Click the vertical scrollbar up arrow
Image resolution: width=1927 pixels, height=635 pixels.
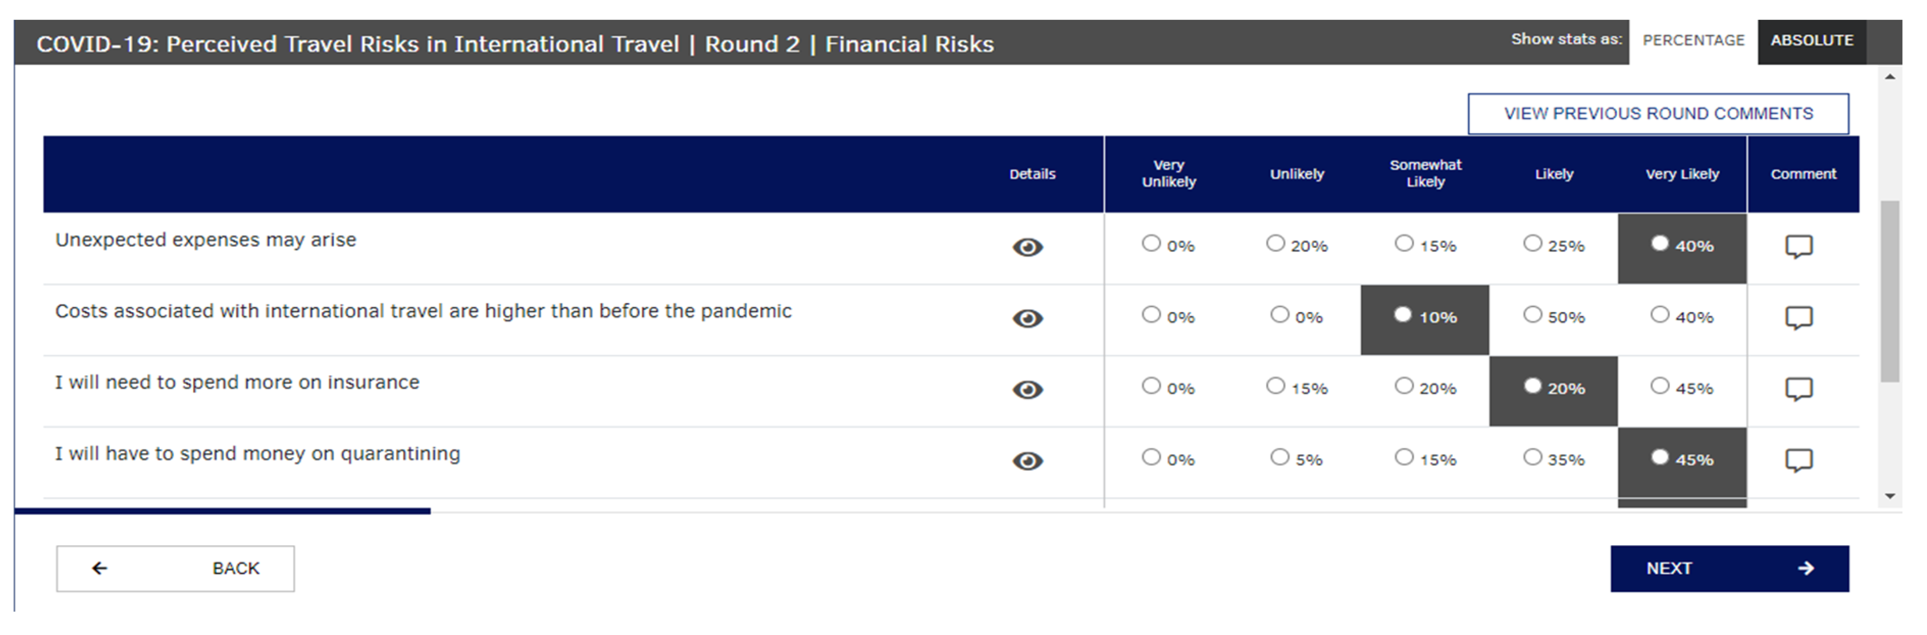pos(1890,77)
